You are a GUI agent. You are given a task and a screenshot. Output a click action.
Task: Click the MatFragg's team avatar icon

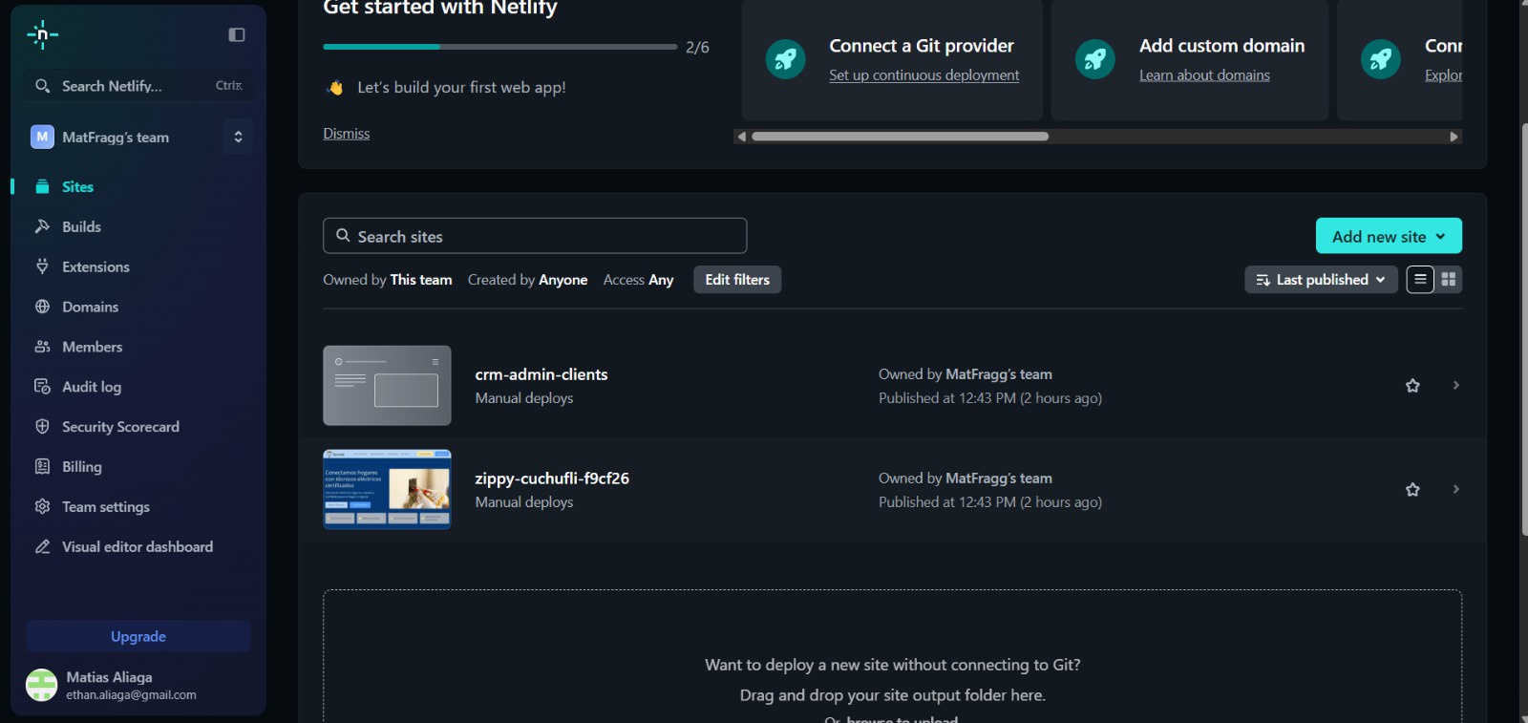(x=42, y=137)
